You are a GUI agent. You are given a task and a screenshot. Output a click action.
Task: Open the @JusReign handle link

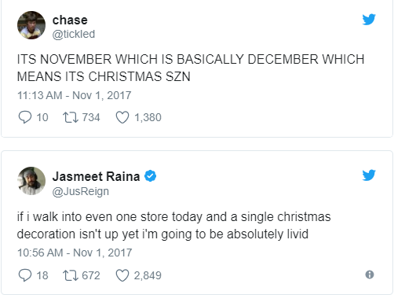point(81,191)
